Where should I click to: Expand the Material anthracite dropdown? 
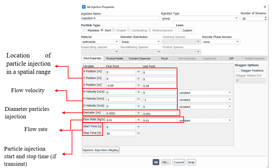pyautogui.click(x=99, y=42)
